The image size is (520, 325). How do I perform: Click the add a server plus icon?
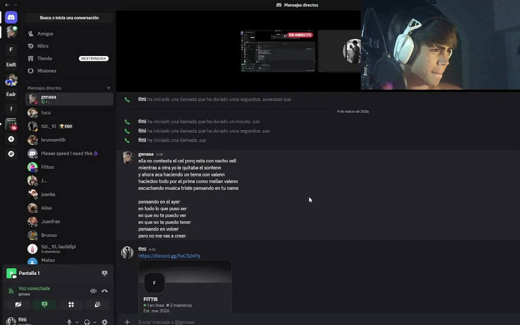11,139
